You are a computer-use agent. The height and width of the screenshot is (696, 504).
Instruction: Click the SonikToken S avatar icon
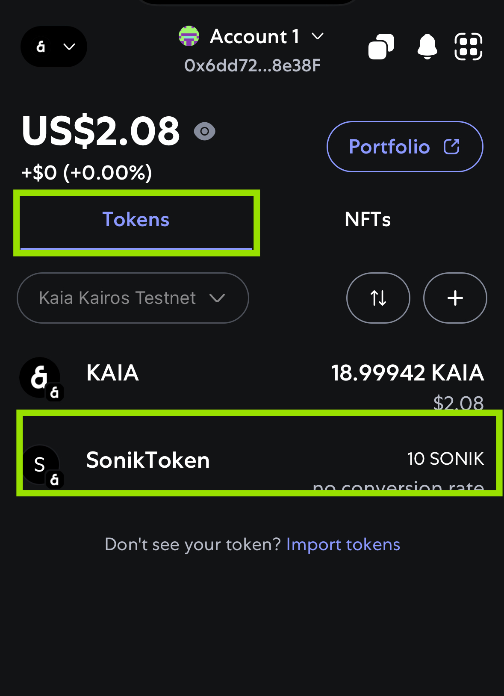click(41, 466)
